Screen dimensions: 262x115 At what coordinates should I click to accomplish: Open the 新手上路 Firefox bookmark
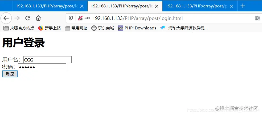50,28
